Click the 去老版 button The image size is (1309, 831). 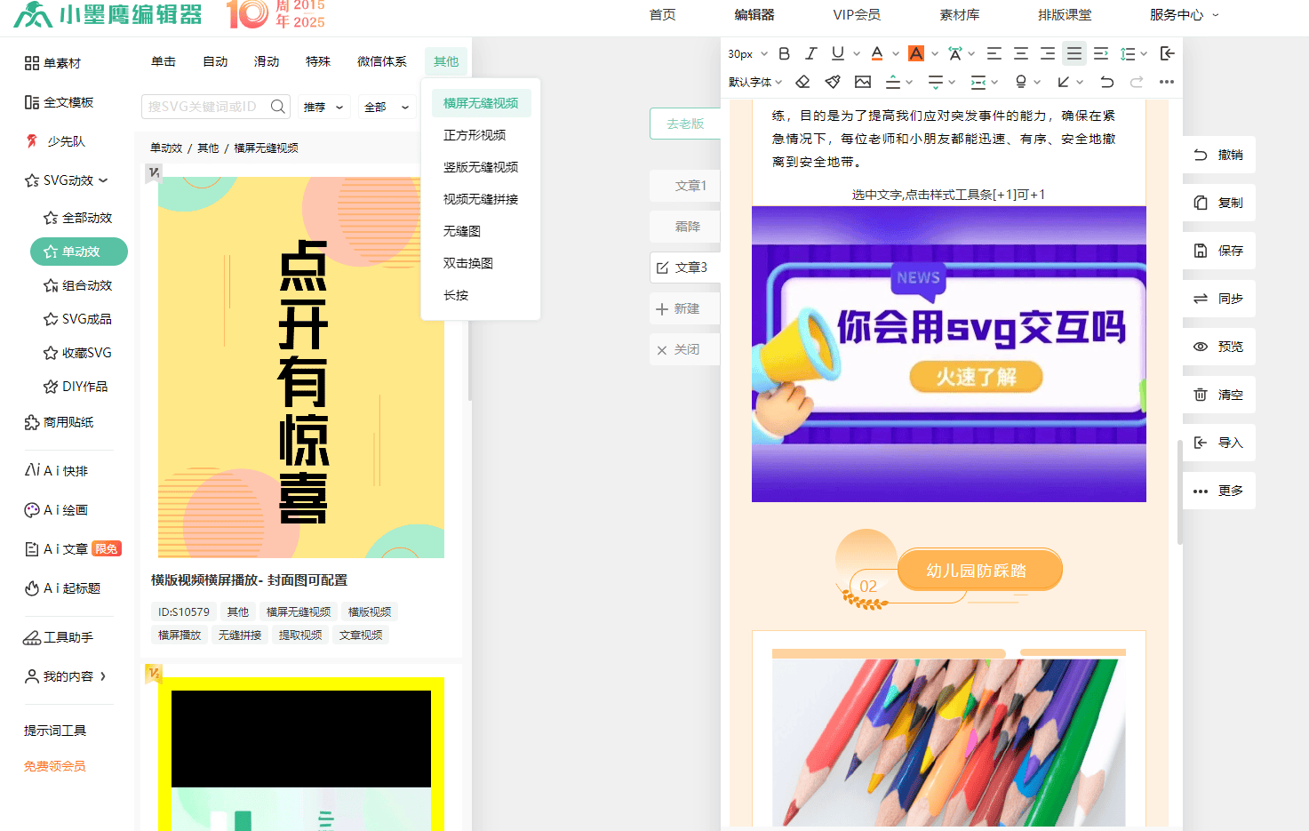click(x=685, y=124)
